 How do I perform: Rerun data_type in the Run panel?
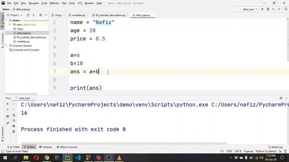[x=8, y=104]
